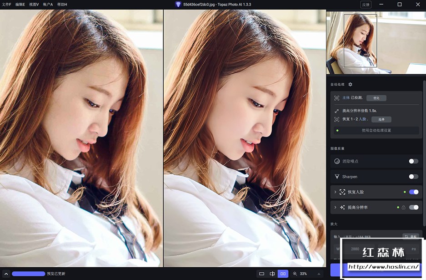Enable the Sharpen toggle
The image size is (426, 280).
(414, 177)
